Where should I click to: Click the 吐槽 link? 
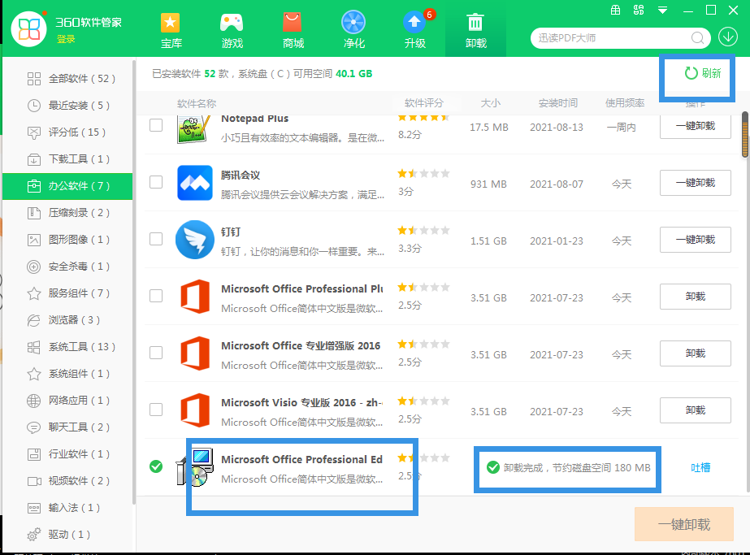[700, 467]
